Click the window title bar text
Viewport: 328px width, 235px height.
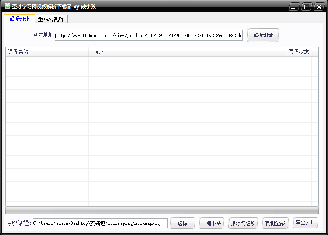click(x=54, y=7)
